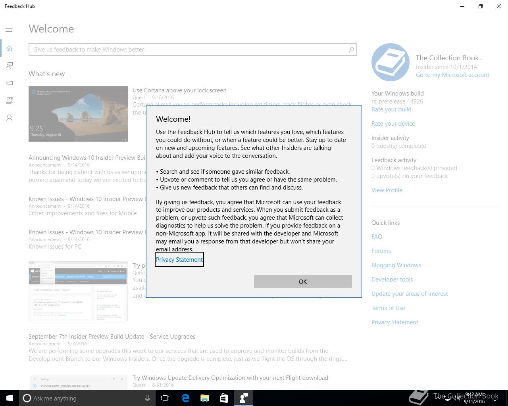
Task: Open September 7th Insider Preview Build Update
Action: coord(112,337)
